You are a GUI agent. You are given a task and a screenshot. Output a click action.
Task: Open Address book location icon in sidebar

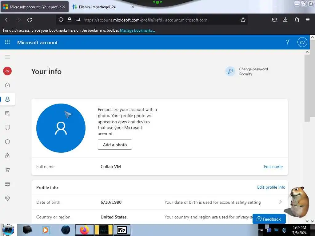[x=7, y=198]
